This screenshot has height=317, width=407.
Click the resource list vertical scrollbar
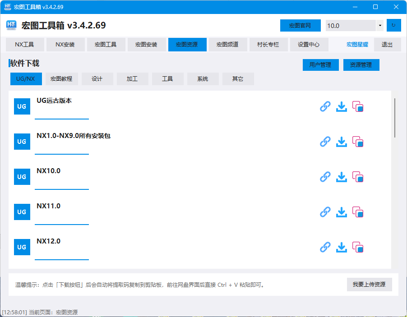[395, 118]
